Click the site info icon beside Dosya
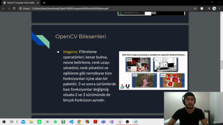Screen dimensions: 223x125 21,8
